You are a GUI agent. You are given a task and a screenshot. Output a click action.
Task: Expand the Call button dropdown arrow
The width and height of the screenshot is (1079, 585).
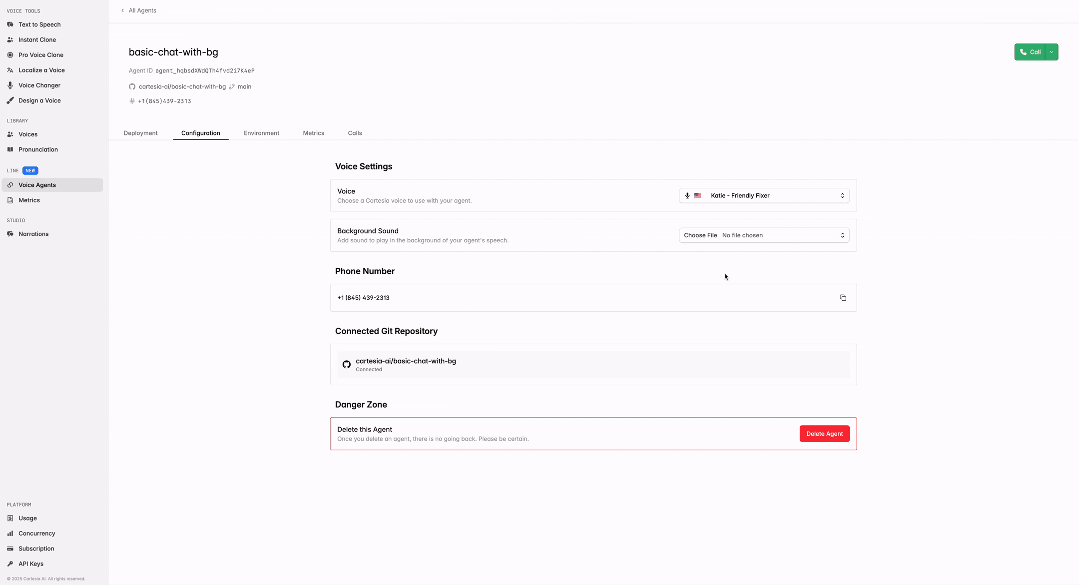(x=1051, y=51)
